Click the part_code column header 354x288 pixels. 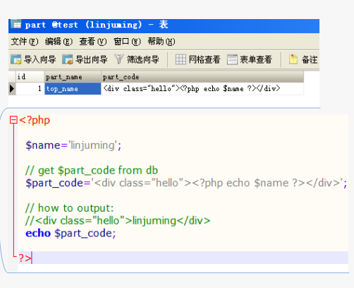point(202,77)
